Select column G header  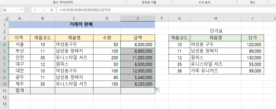point(179,18)
